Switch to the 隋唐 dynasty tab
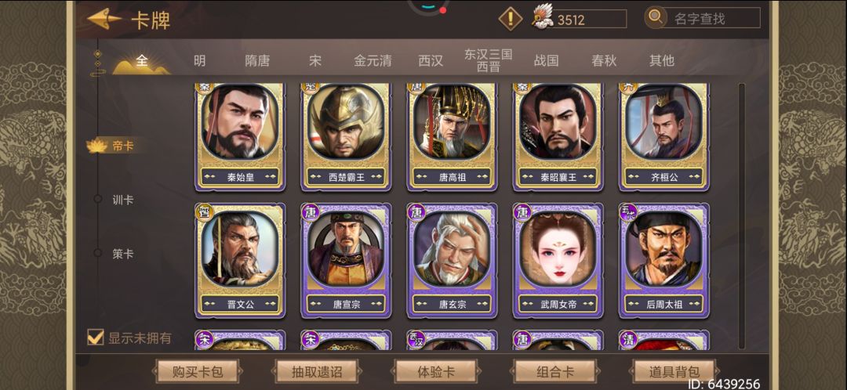847x390 pixels. coord(257,61)
